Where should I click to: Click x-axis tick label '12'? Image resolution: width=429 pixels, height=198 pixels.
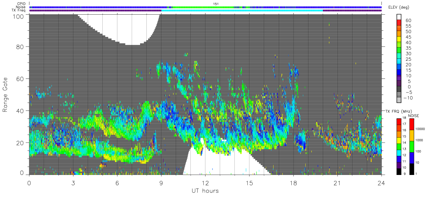[x=205, y=183]
